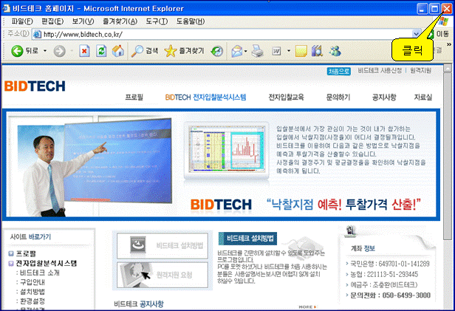Screen dimensions: 455x311
Task: Open the 프로필 navigation item
Action: [134, 98]
